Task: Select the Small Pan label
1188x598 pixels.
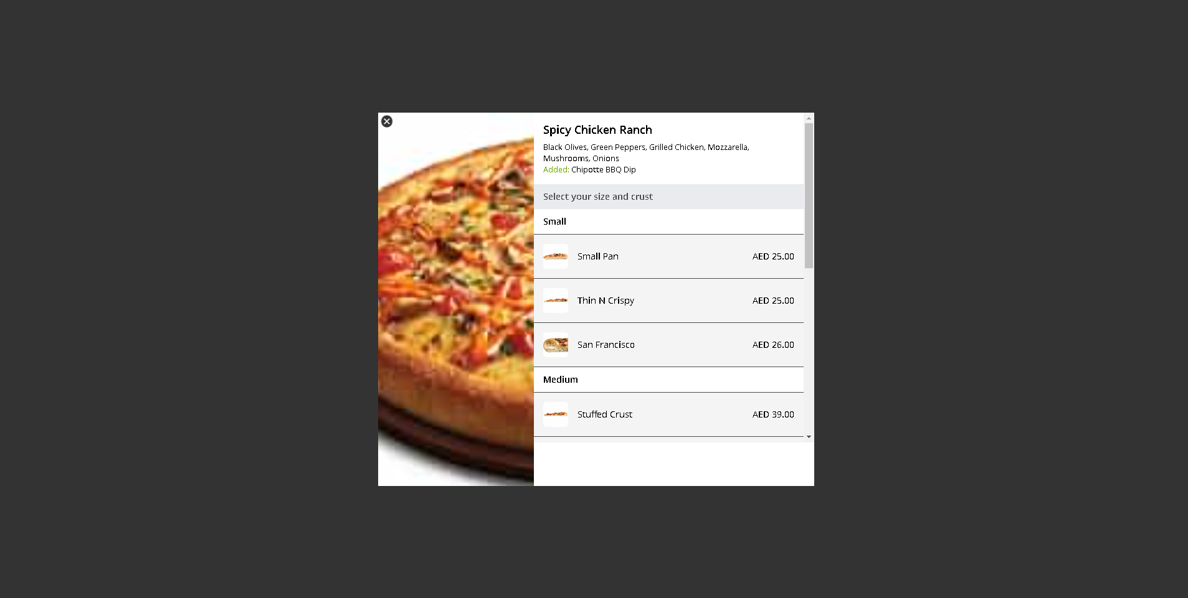Action: tap(598, 256)
